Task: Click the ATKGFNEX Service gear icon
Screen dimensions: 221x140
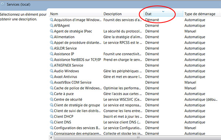Action: click(x=52, y=65)
